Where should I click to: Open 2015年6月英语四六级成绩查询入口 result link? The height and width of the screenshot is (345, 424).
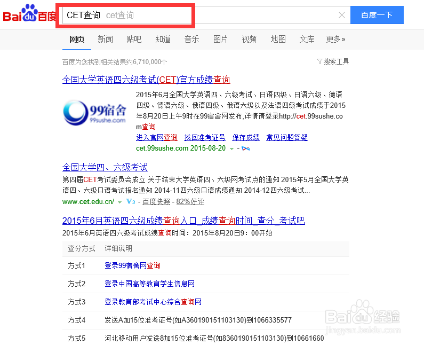point(183,221)
